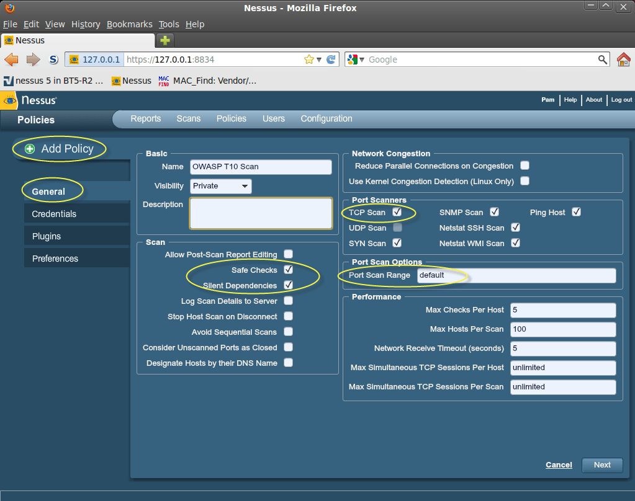635x501 pixels.
Task: Toggle Silent Dependencies checkbox
Action: [x=289, y=285]
